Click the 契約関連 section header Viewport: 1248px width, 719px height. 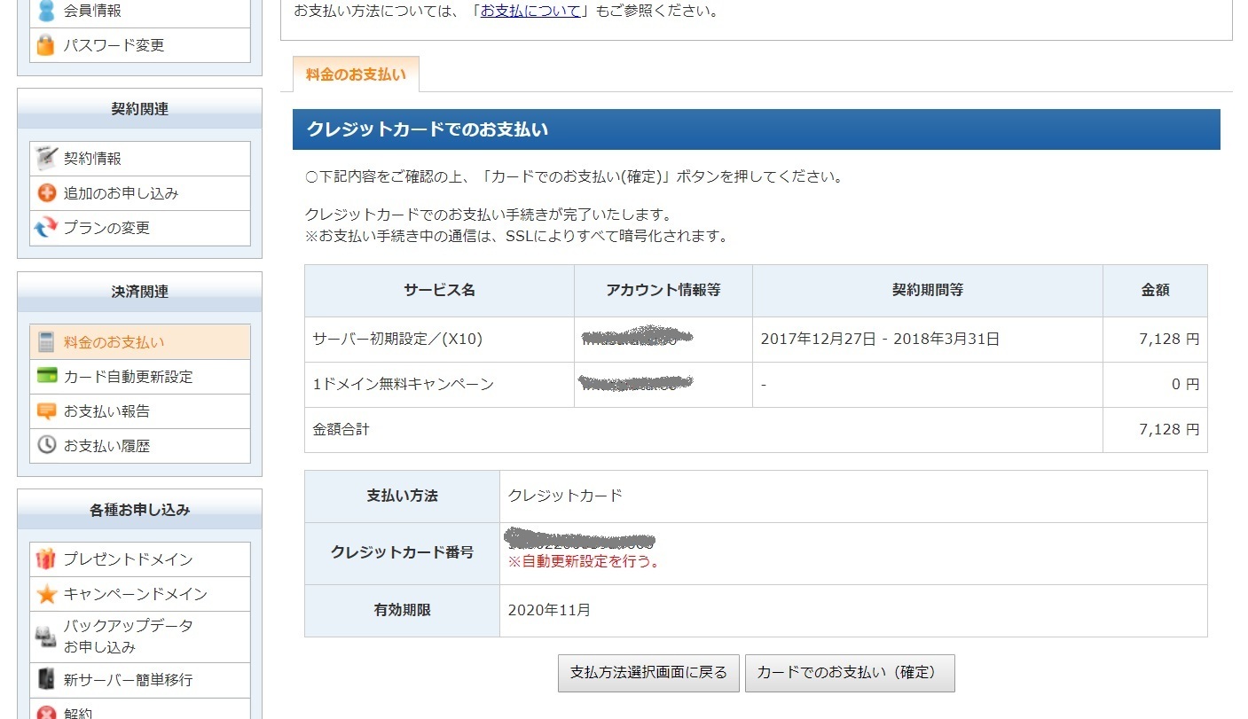point(139,109)
